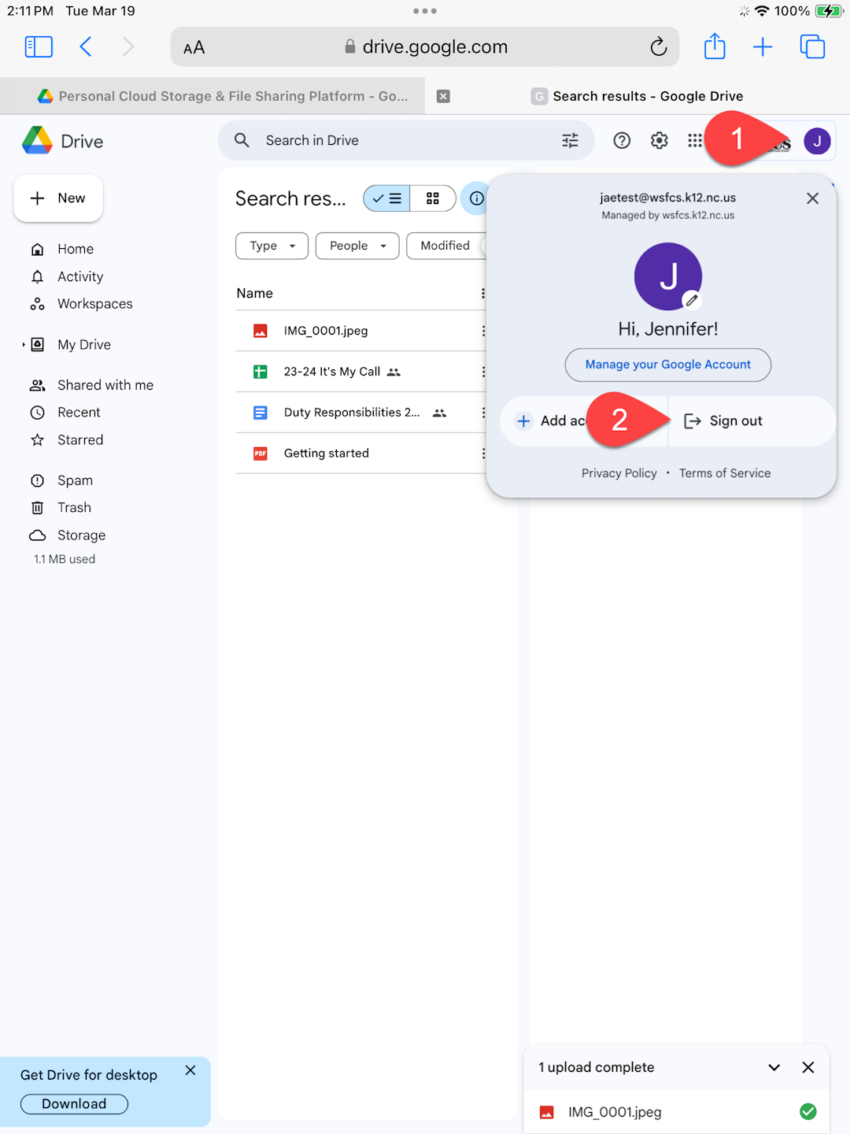
Task: Reload the page in Safari
Action: pyautogui.click(x=659, y=47)
